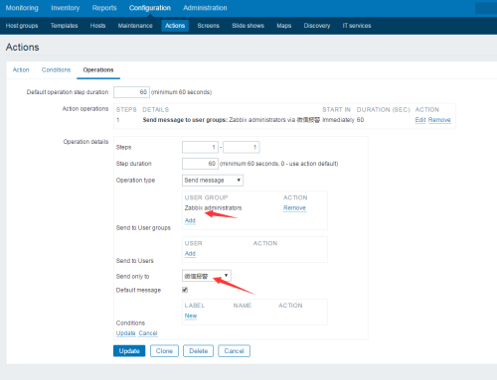The image size is (497, 380).
Task: Focus the Step duration field
Action: (x=200, y=164)
